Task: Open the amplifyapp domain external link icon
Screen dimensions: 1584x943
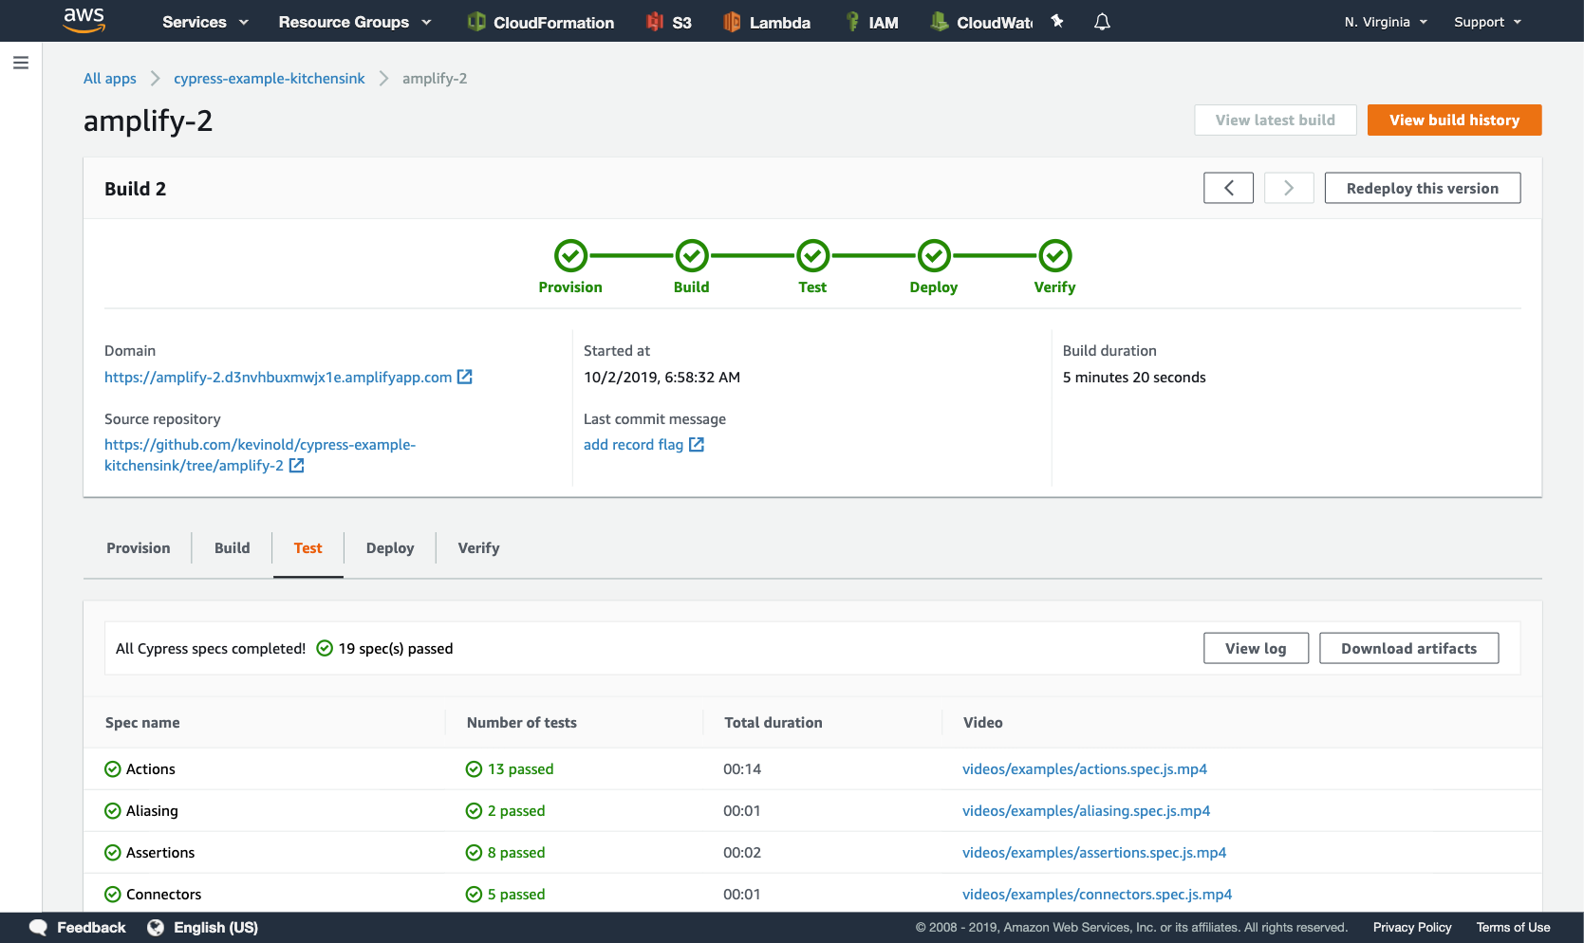Action: click(465, 377)
